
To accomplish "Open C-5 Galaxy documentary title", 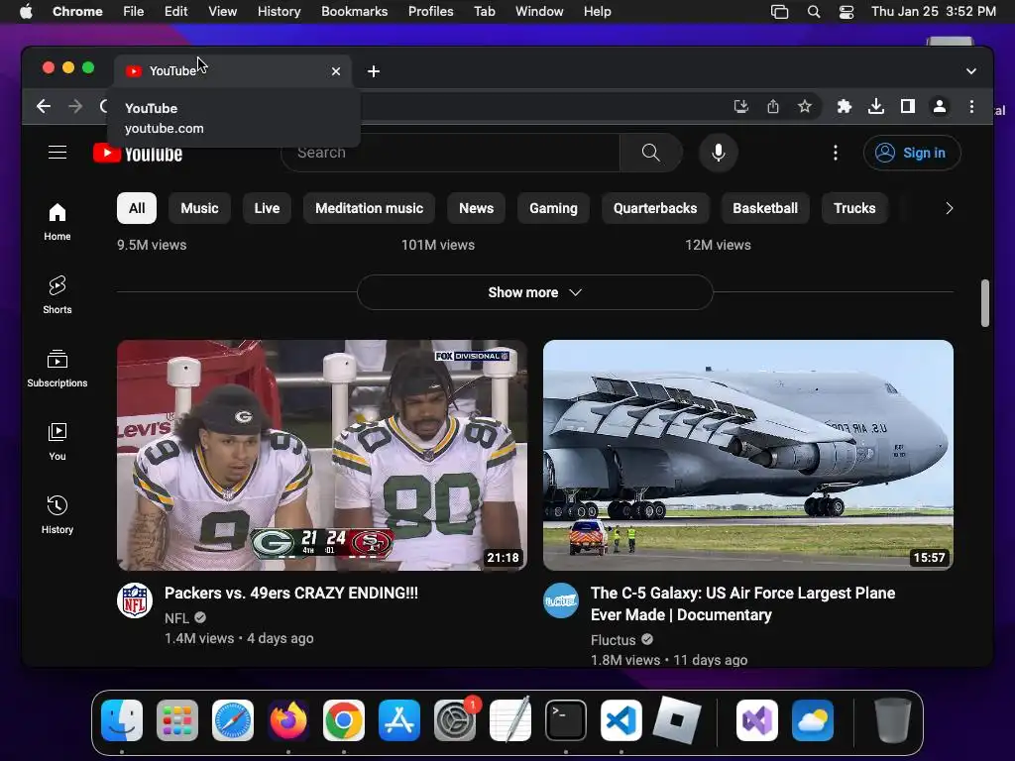I will [x=743, y=603].
